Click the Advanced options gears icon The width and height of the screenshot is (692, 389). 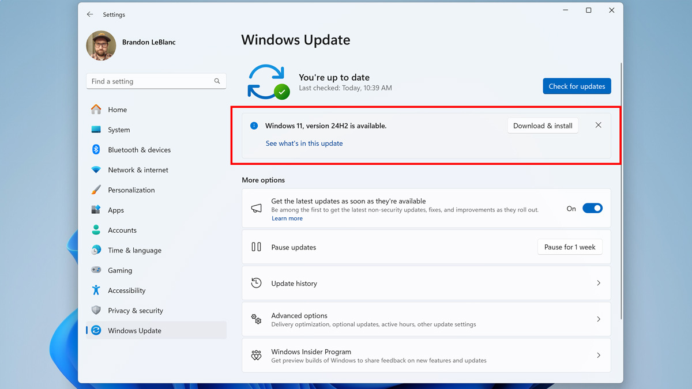coord(257,319)
